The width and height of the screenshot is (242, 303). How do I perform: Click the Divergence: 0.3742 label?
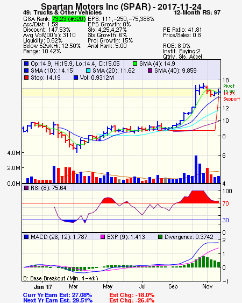pos(189,237)
